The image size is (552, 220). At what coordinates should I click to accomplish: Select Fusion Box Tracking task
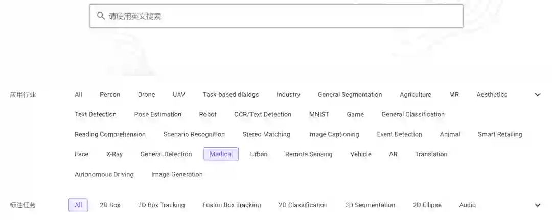(232, 205)
